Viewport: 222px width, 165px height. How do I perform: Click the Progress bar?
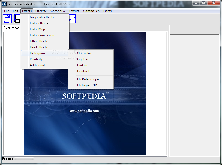click(24, 159)
